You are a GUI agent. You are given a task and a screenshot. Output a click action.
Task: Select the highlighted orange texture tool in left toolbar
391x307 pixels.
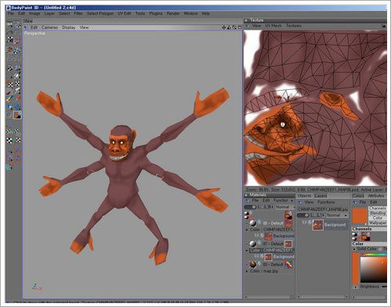(x=17, y=115)
